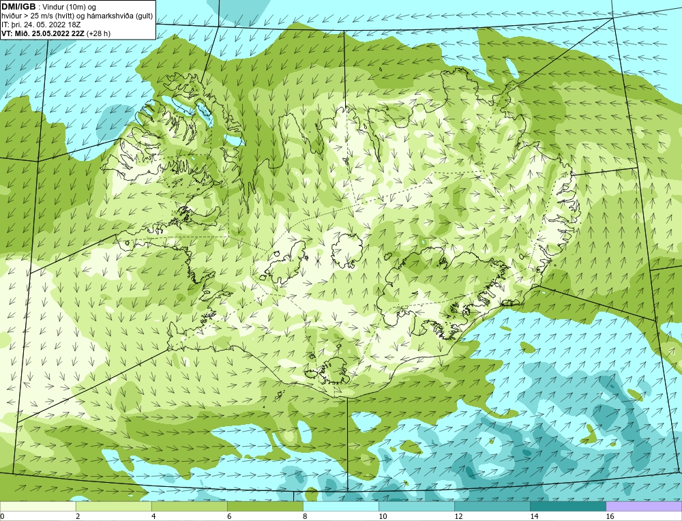Click the 6–8 m/s dark green swatch
Screen dimensions: 682x521
pos(265,507)
